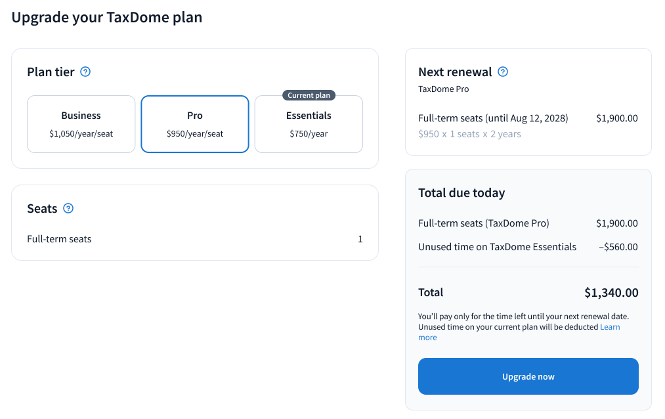The width and height of the screenshot is (665, 419).
Task: Click the Full-term seats (TaxDome Pro) line item
Action: pyautogui.click(x=483, y=223)
